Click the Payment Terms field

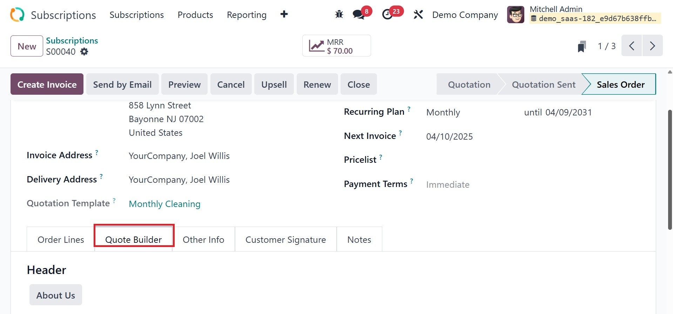448,185
